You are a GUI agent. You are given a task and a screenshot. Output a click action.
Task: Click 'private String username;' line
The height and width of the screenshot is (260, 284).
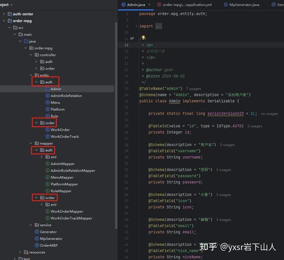175,157
